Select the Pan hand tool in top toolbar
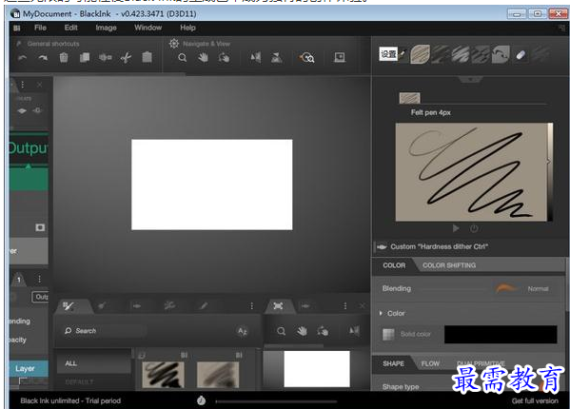The width and height of the screenshot is (570, 409). 204,57
